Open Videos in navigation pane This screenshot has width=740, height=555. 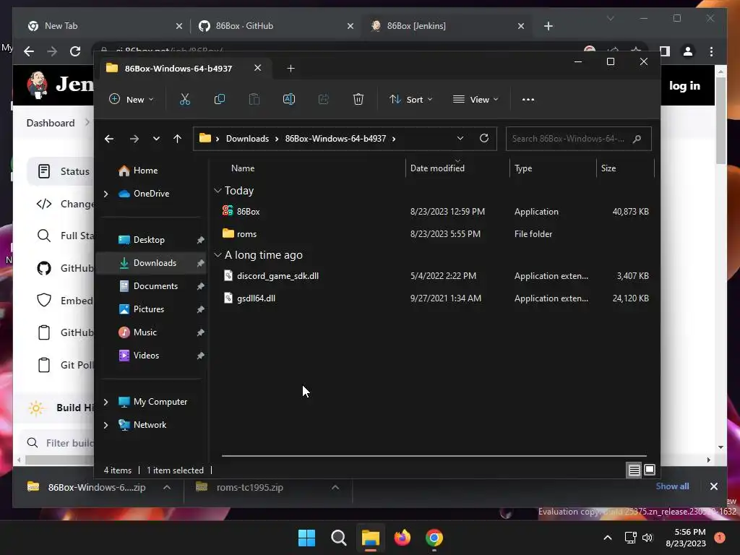point(146,356)
